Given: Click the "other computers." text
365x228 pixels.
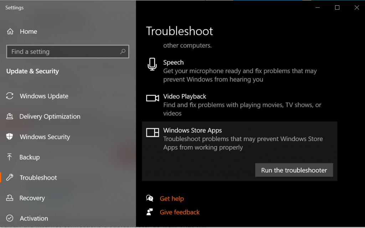Looking at the screenshot, I should 187,45.
